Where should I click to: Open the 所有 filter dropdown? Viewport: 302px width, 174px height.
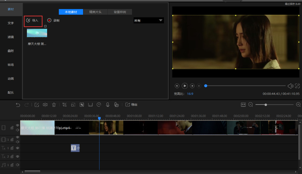point(149,20)
